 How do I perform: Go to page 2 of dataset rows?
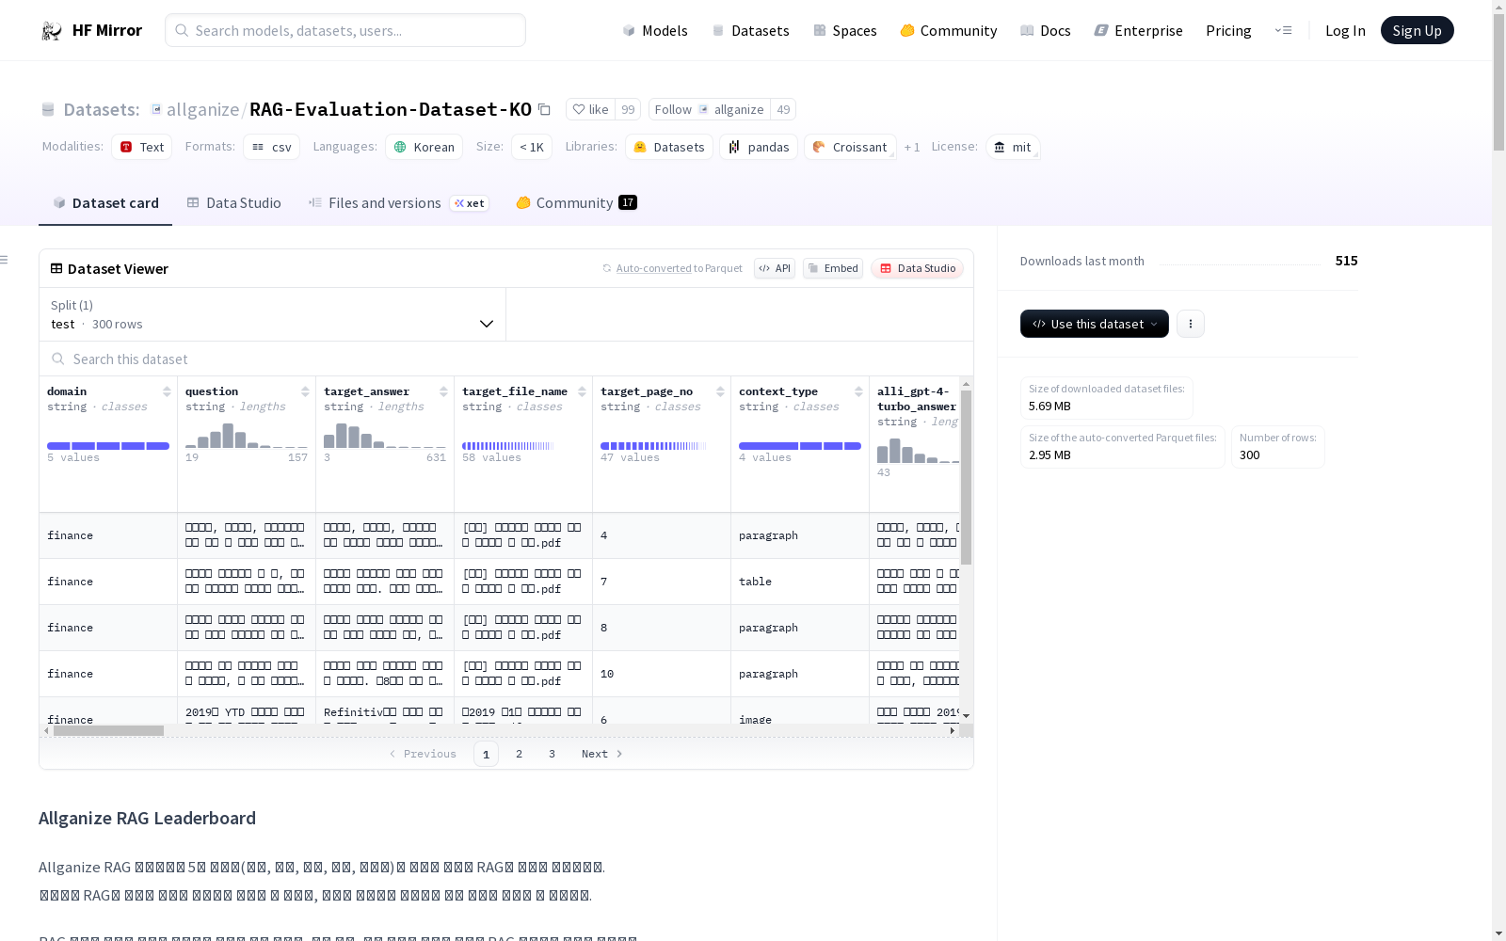coord(519,754)
